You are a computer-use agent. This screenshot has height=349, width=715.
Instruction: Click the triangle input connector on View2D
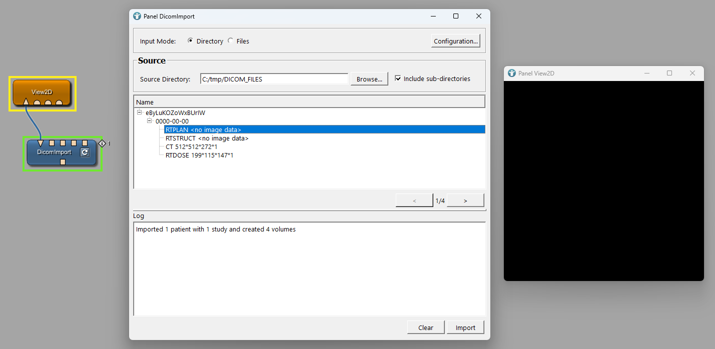26,102
